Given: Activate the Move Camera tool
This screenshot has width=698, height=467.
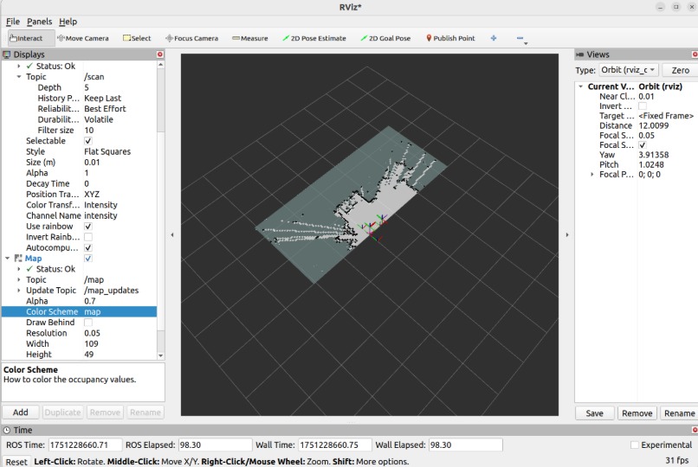Looking at the screenshot, I should pos(83,38).
